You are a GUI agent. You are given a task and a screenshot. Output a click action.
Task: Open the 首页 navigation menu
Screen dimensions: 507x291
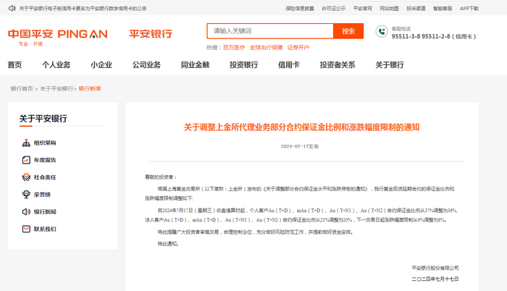point(15,65)
